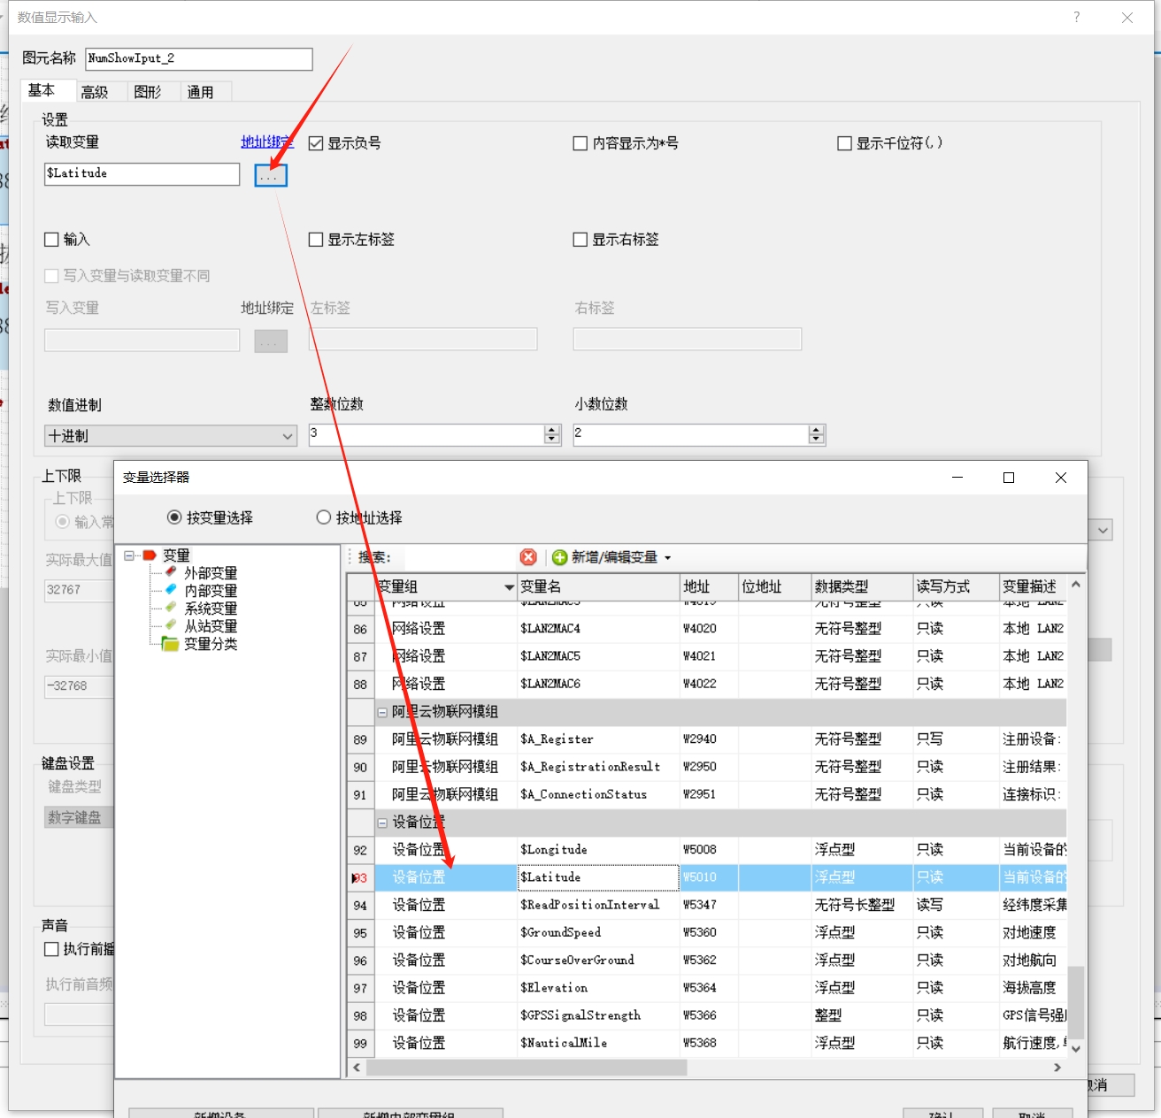The height and width of the screenshot is (1118, 1161).
Task: Select the $NauticalMile variable row
Action: tap(707, 1044)
